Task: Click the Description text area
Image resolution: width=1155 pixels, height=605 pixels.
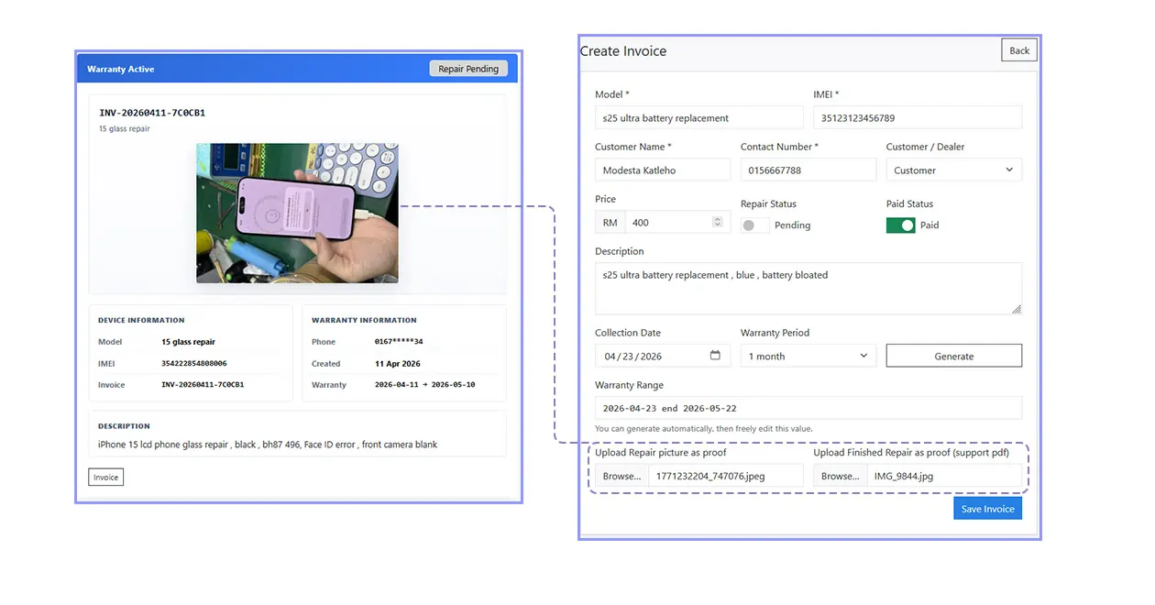Action: [x=808, y=286]
